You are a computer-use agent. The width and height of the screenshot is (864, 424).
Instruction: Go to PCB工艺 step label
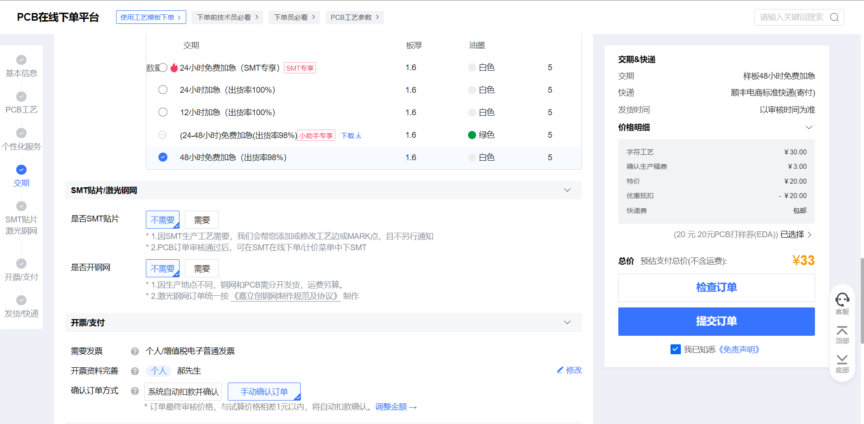pyautogui.click(x=21, y=109)
